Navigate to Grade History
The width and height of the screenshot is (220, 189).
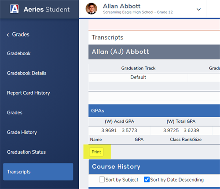click(22, 132)
